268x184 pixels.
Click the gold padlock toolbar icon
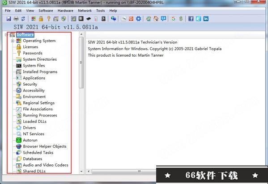41,19
